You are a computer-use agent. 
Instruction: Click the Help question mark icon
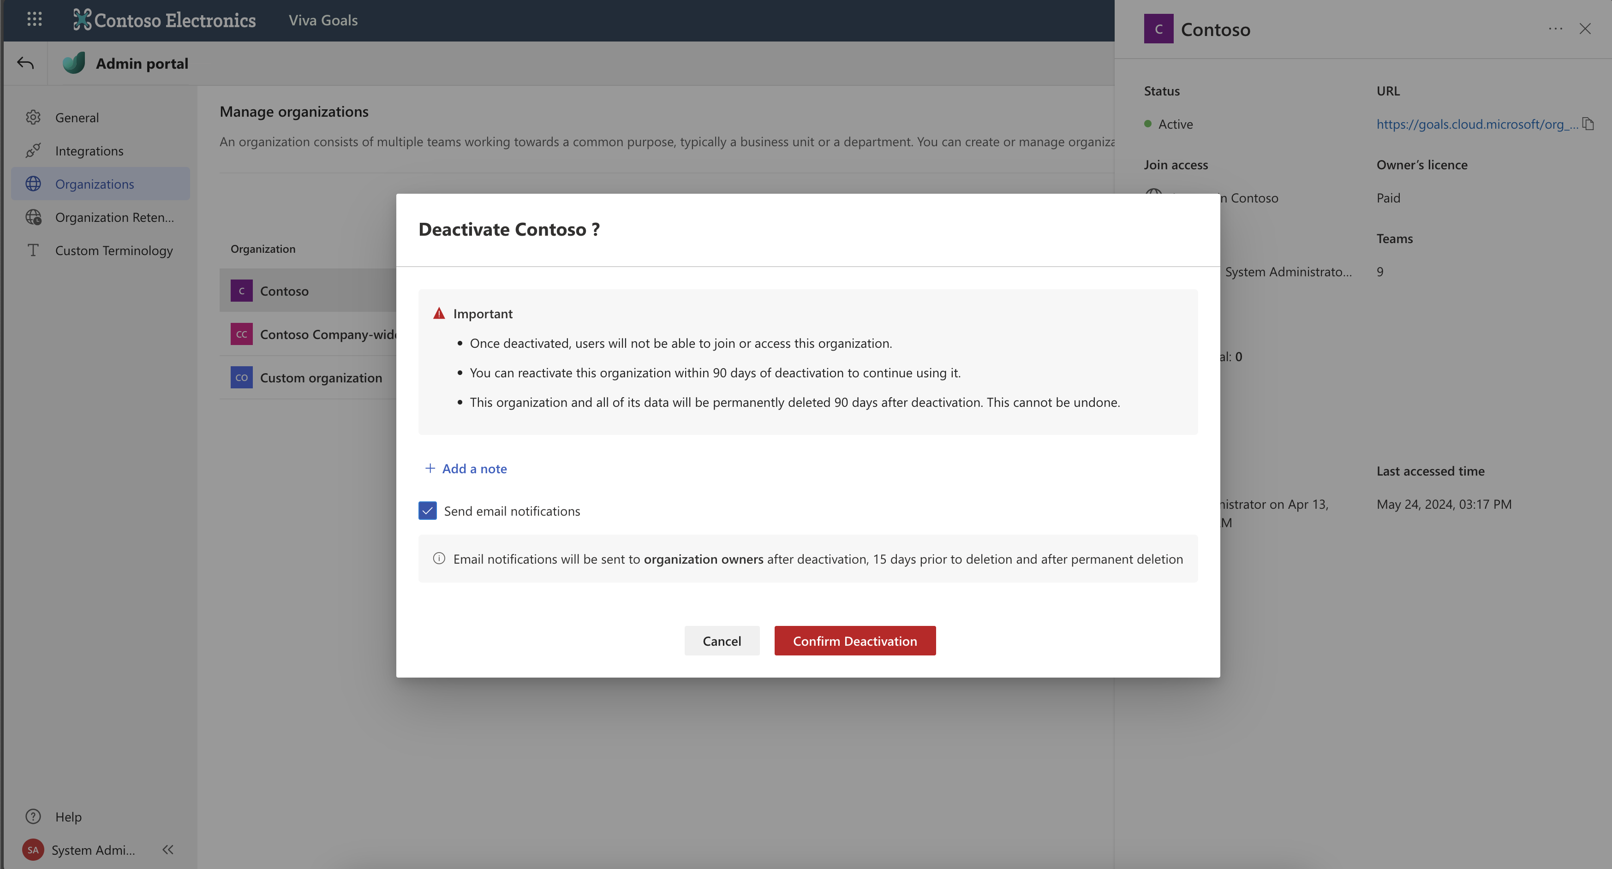pyautogui.click(x=33, y=816)
